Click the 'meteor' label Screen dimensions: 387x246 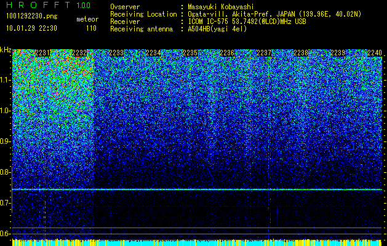[87, 19]
